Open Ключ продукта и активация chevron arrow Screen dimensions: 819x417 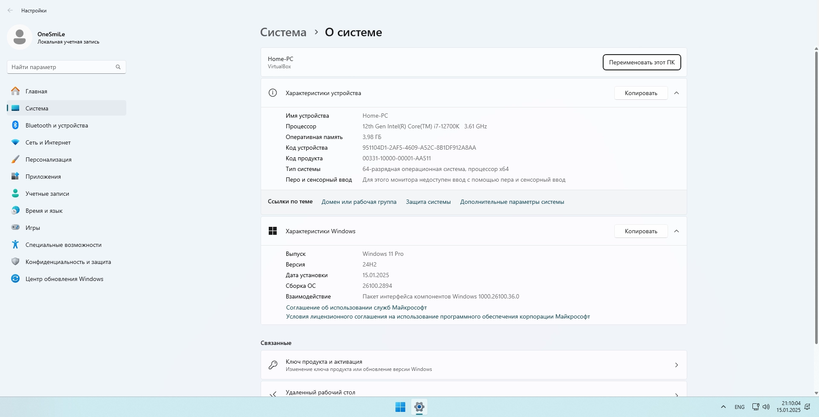pos(677,365)
